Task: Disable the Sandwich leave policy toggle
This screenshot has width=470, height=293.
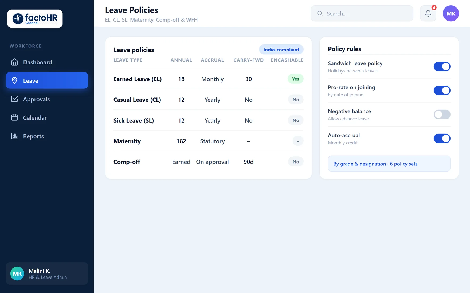Action: tap(442, 67)
